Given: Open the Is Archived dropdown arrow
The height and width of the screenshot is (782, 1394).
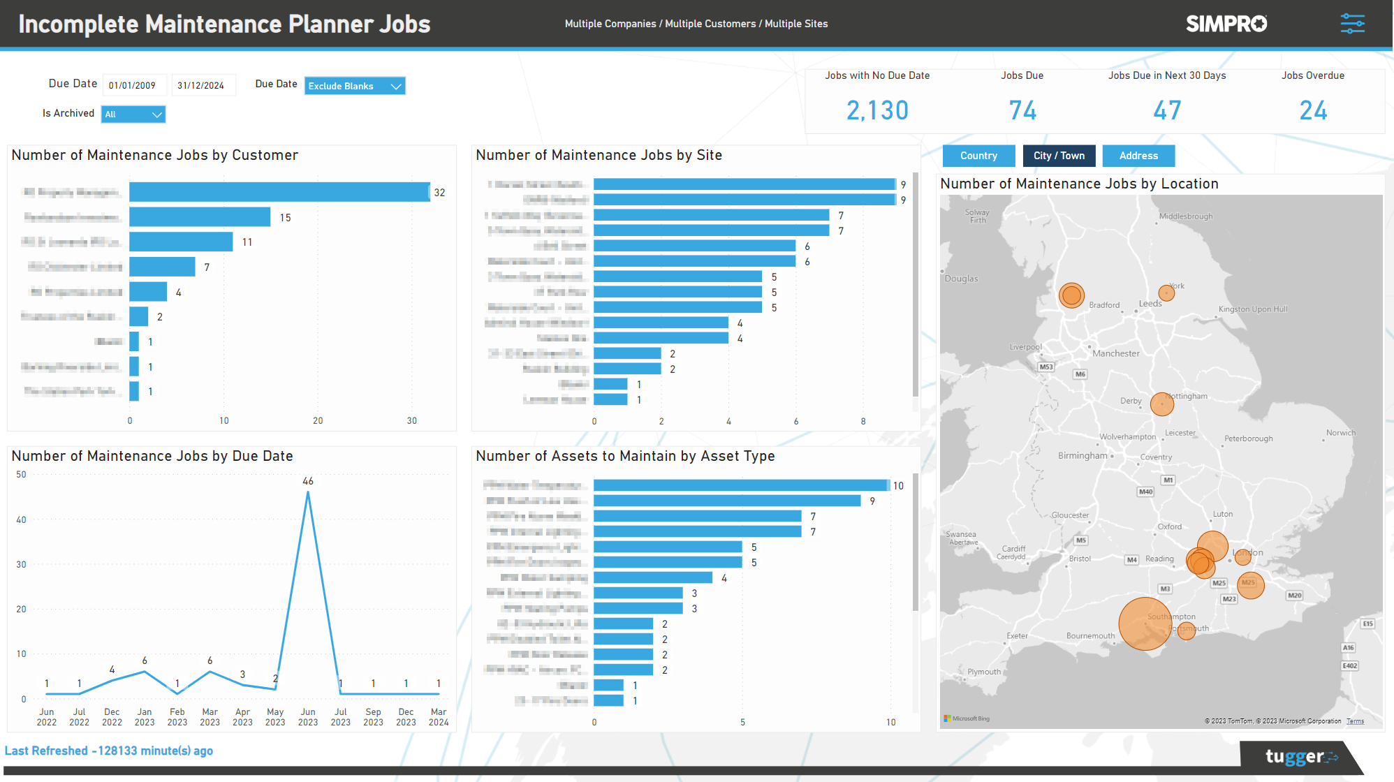Looking at the screenshot, I should coord(158,114).
